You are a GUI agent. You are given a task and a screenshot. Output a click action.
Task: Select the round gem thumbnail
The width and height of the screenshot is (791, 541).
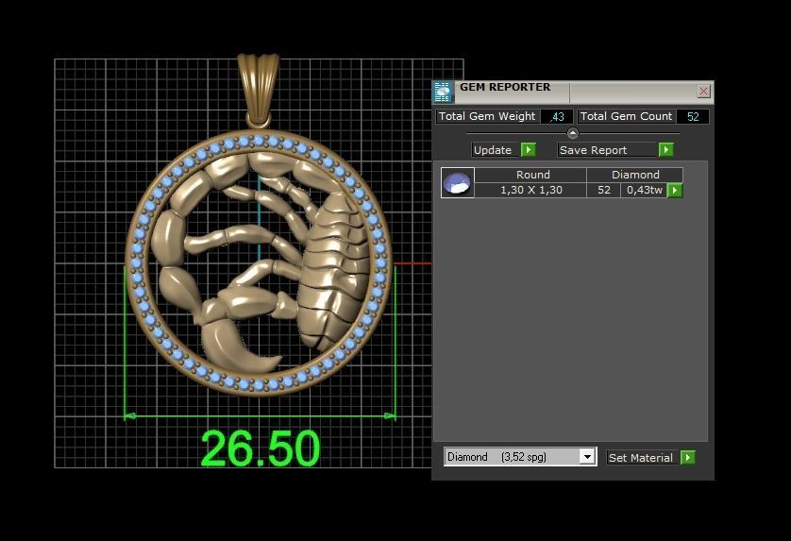[458, 182]
